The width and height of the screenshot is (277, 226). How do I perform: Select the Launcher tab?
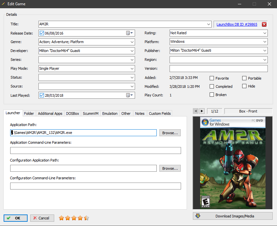(13, 113)
